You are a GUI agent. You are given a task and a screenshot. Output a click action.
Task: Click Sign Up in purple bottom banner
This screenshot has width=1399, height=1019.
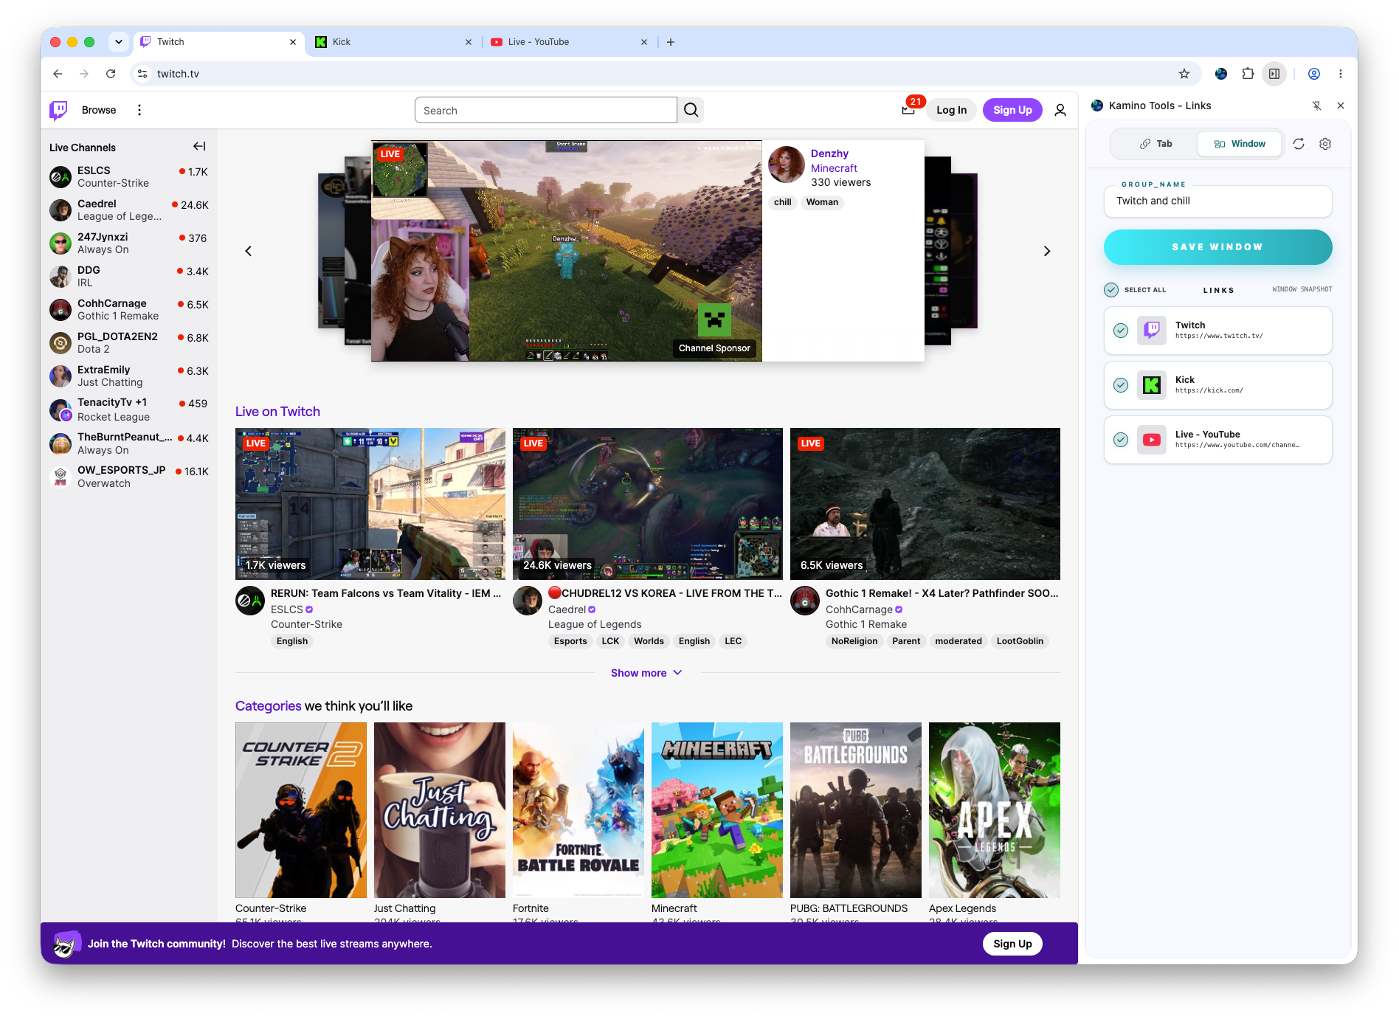pyautogui.click(x=1012, y=944)
